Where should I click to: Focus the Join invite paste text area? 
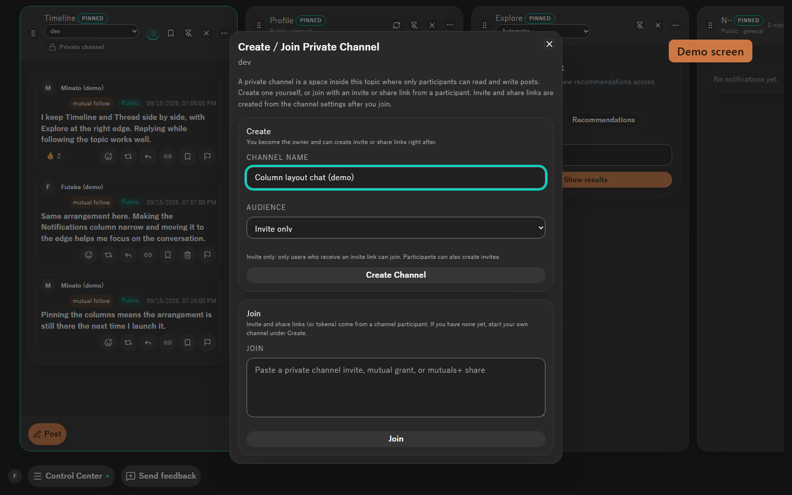[396, 388]
